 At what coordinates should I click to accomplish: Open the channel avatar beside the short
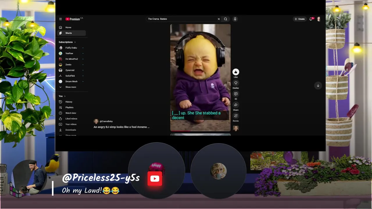[236, 128]
